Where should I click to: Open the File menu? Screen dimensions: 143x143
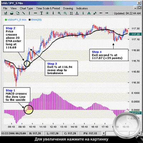tap(5, 8)
